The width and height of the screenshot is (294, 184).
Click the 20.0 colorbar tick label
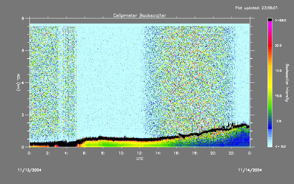278,46
